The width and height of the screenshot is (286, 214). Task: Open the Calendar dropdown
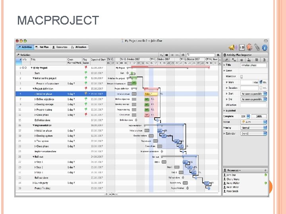[253, 134]
